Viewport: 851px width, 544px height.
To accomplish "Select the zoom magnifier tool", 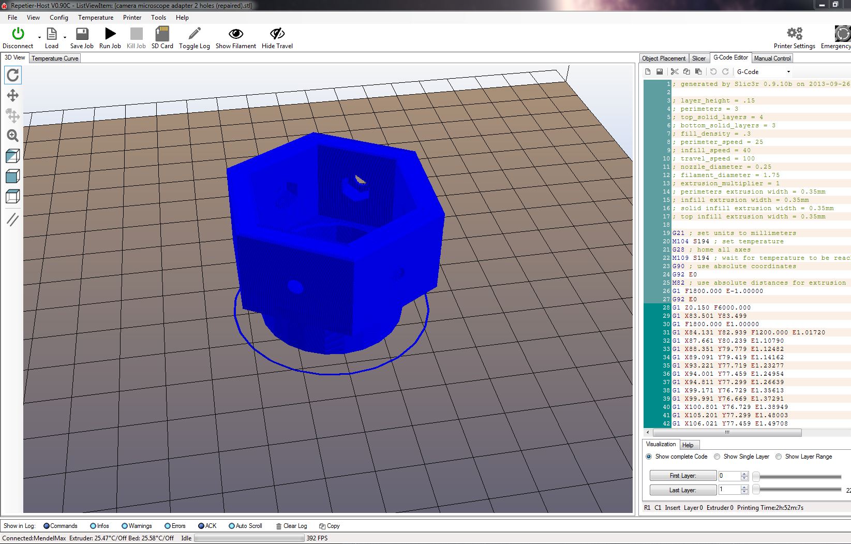I will click(12, 136).
